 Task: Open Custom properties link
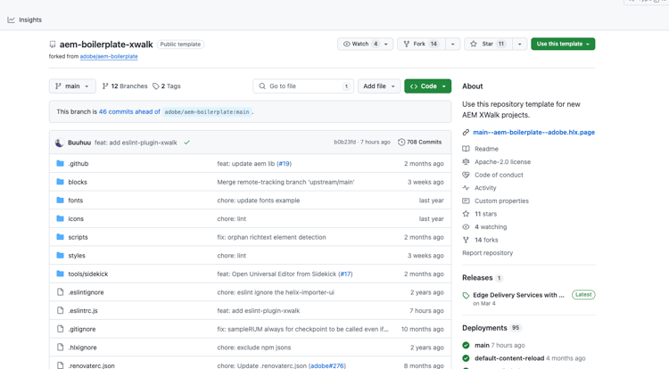tap(501, 201)
